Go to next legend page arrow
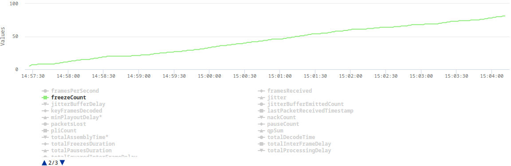Viewport: 511px width, 166px height. pos(62,162)
